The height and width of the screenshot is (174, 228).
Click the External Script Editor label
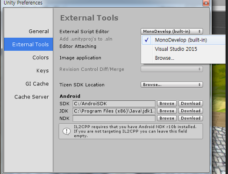pos(84,32)
